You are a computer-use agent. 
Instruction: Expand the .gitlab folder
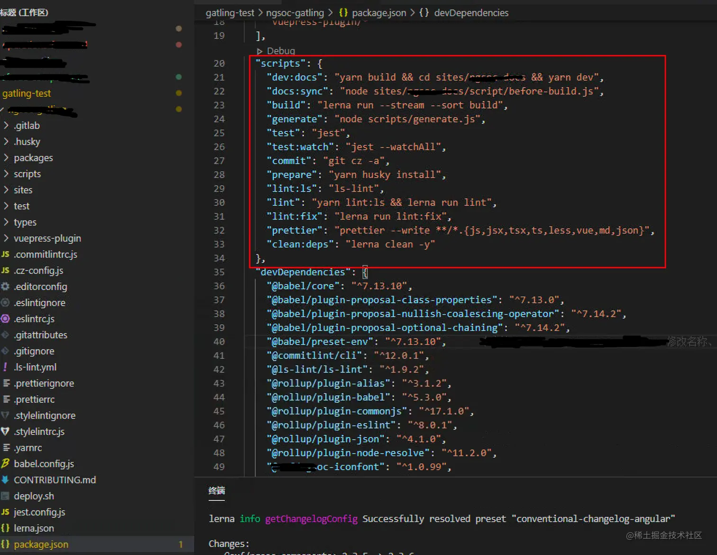pos(6,126)
